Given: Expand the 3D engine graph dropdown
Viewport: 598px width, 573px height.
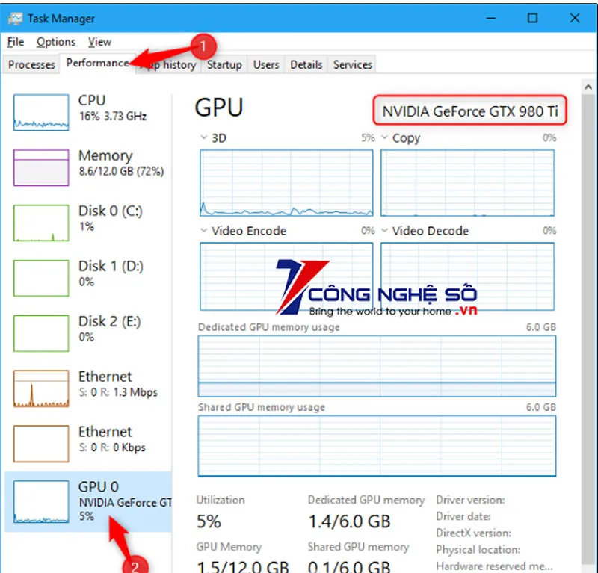Looking at the screenshot, I should tap(204, 138).
